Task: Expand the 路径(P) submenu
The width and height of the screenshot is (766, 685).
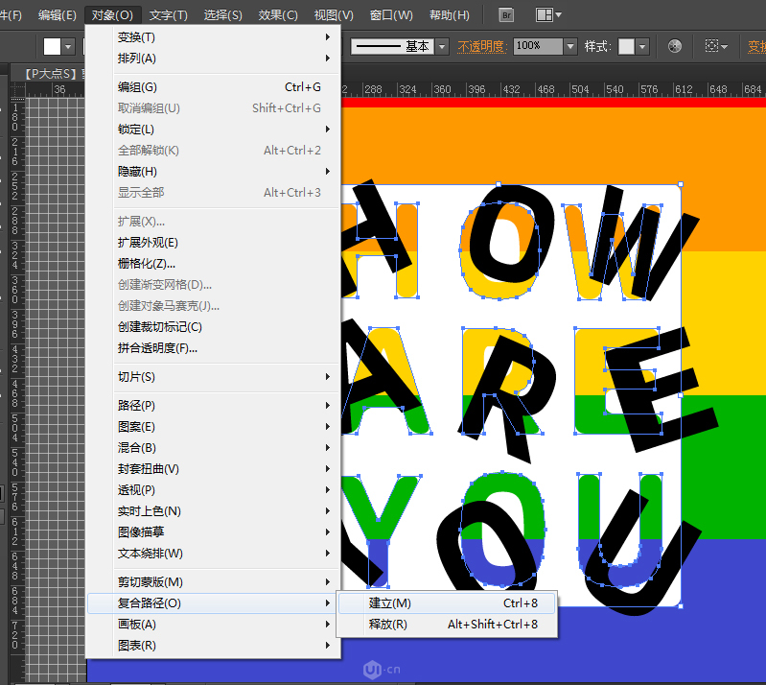Action: pyautogui.click(x=136, y=406)
